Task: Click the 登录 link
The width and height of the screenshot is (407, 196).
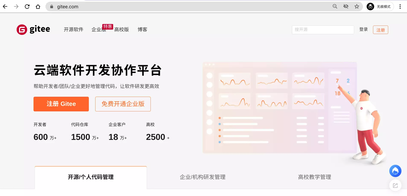Action: click(363, 29)
